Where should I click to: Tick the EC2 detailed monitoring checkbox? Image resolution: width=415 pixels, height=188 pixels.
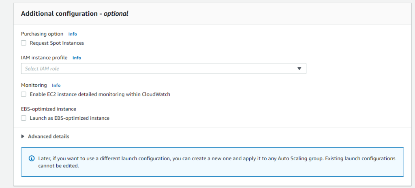pos(24,94)
